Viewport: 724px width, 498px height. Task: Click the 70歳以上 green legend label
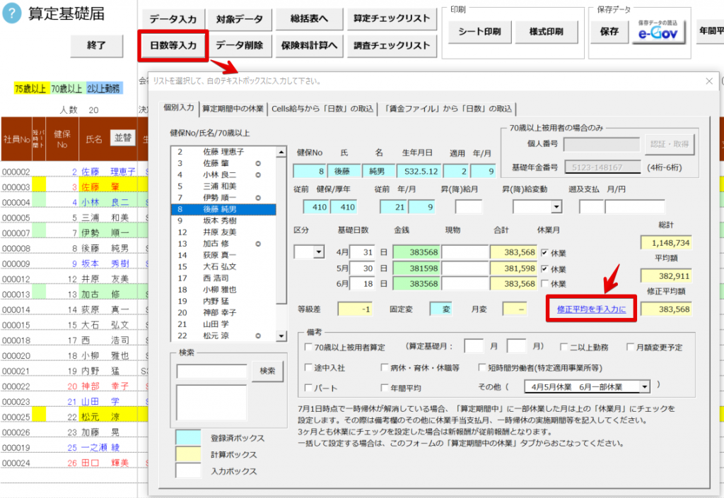[66, 88]
